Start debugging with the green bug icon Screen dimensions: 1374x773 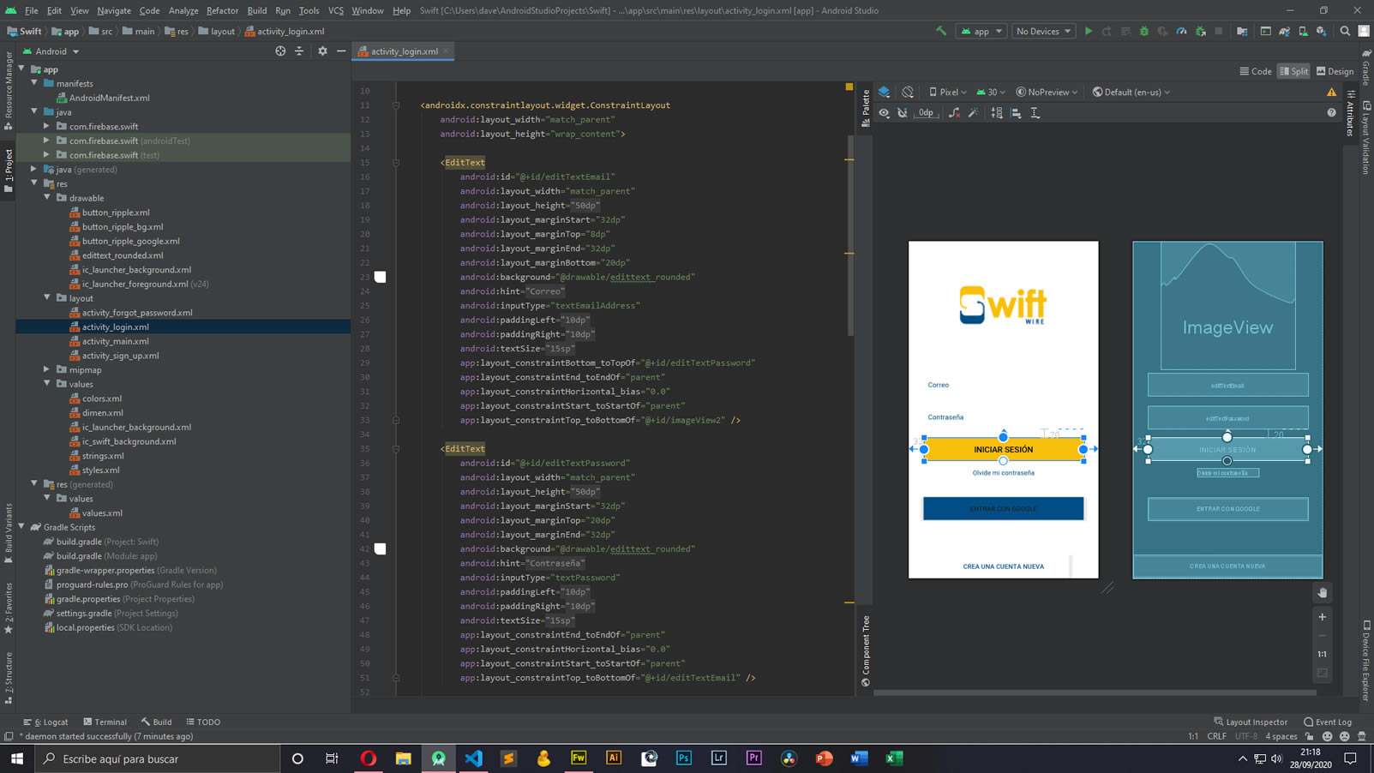[1143, 32]
